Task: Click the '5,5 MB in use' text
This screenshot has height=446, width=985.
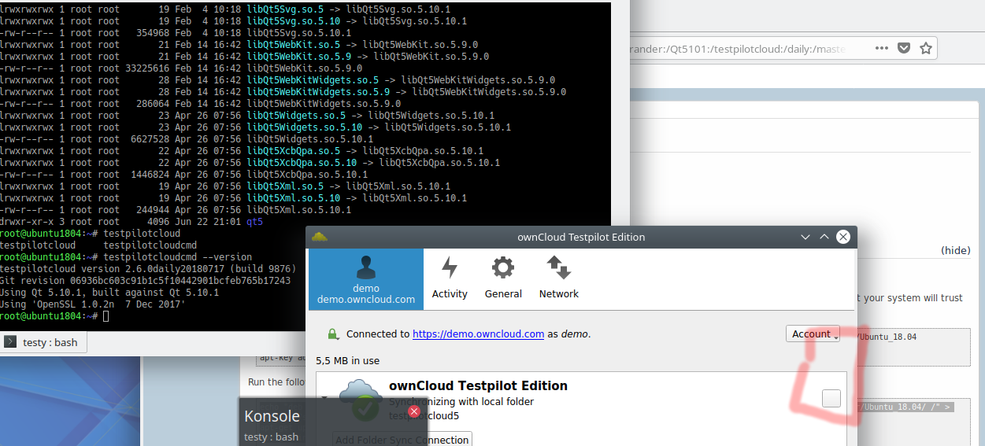Action: tap(348, 361)
